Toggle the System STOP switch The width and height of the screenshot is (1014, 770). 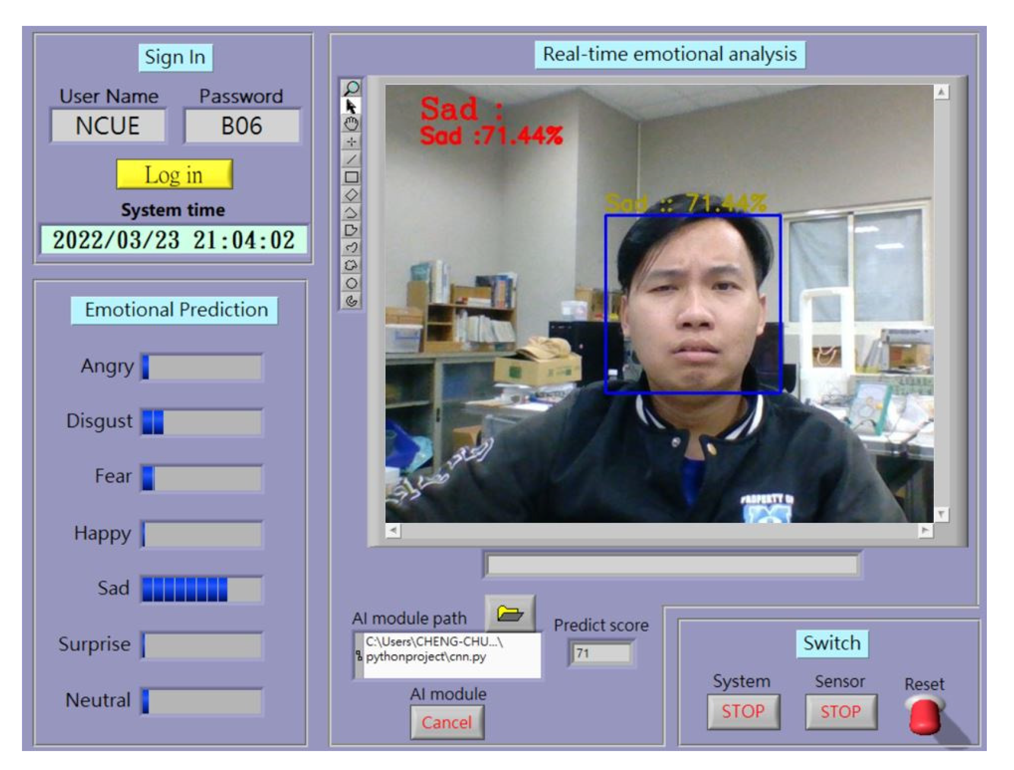pos(743,712)
